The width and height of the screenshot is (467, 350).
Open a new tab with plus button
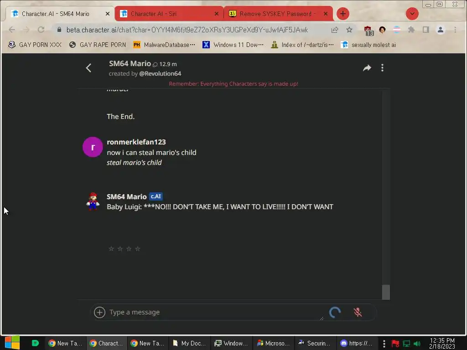click(x=343, y=14)
